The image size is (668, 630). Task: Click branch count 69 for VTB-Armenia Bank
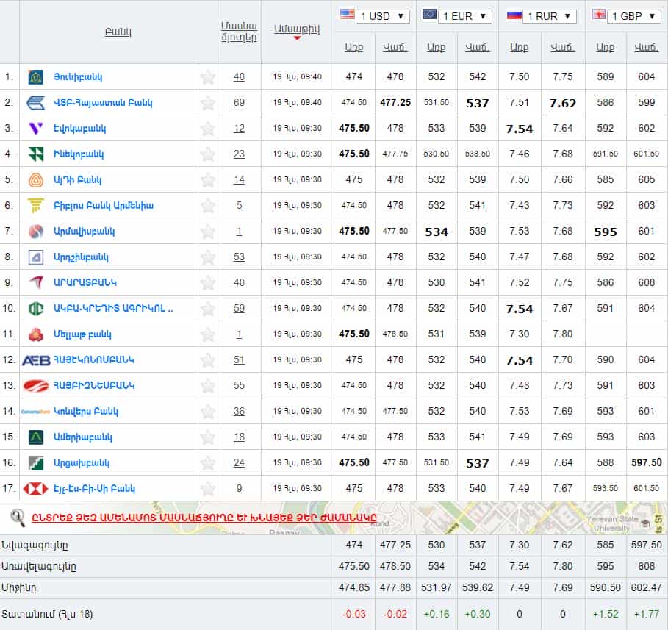239,103
